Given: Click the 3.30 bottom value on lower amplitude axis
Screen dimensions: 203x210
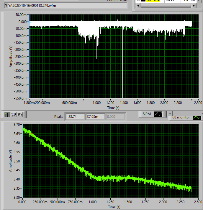Looking at the screenshot, I should 17,197.
